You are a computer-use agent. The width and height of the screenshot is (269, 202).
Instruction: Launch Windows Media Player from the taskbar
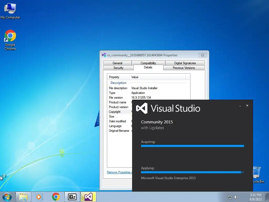coord(39,197)
